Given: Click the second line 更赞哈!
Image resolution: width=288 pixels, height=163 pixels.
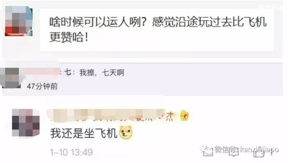Looking at the screenshot, I should [69, 37].
